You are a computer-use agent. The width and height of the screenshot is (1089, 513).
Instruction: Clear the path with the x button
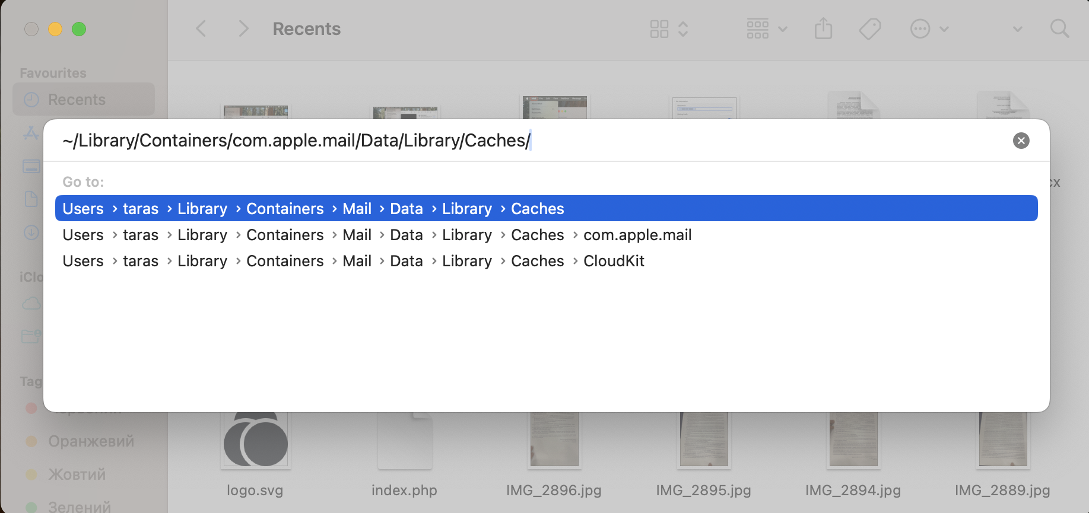click(1021, 141)
